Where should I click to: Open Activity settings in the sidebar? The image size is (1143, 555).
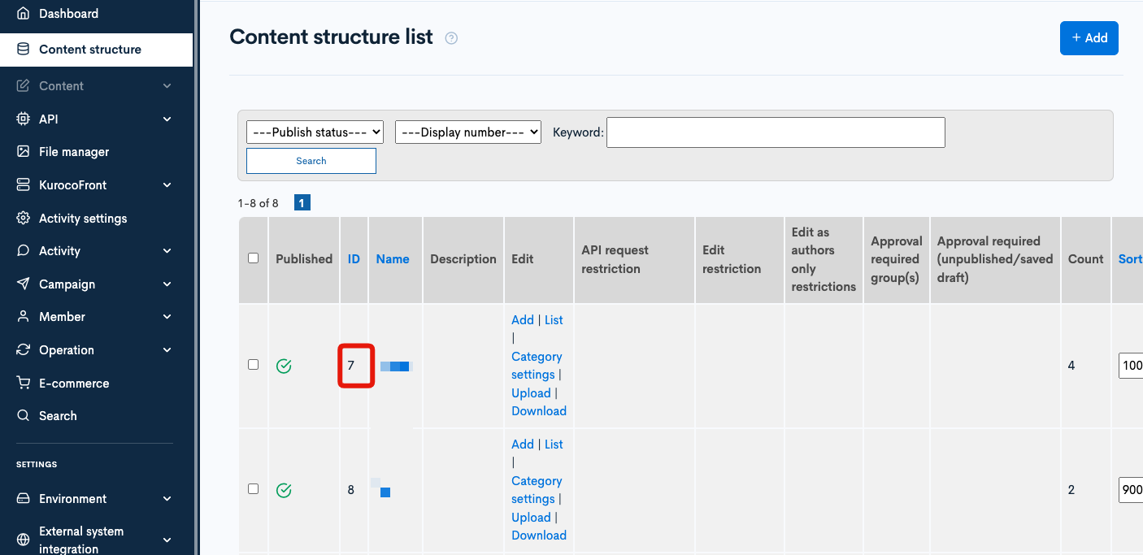tap(83, 218)
